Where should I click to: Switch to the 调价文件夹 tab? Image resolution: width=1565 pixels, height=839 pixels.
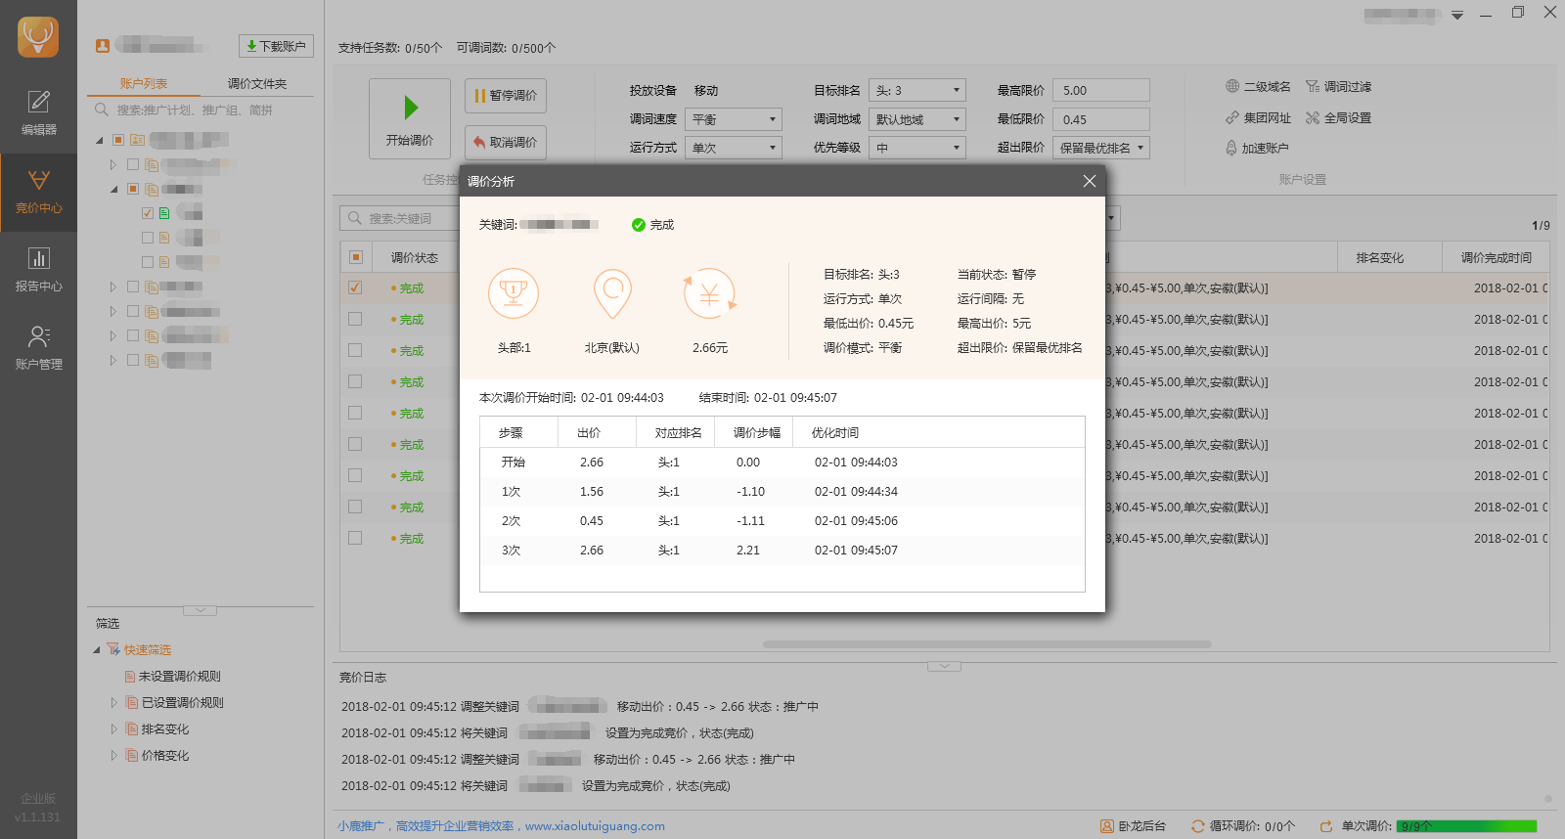point(257,84)
